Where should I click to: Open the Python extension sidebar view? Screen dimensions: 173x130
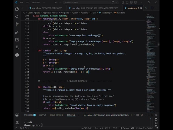pyautogui.click(x=17, y=55)
